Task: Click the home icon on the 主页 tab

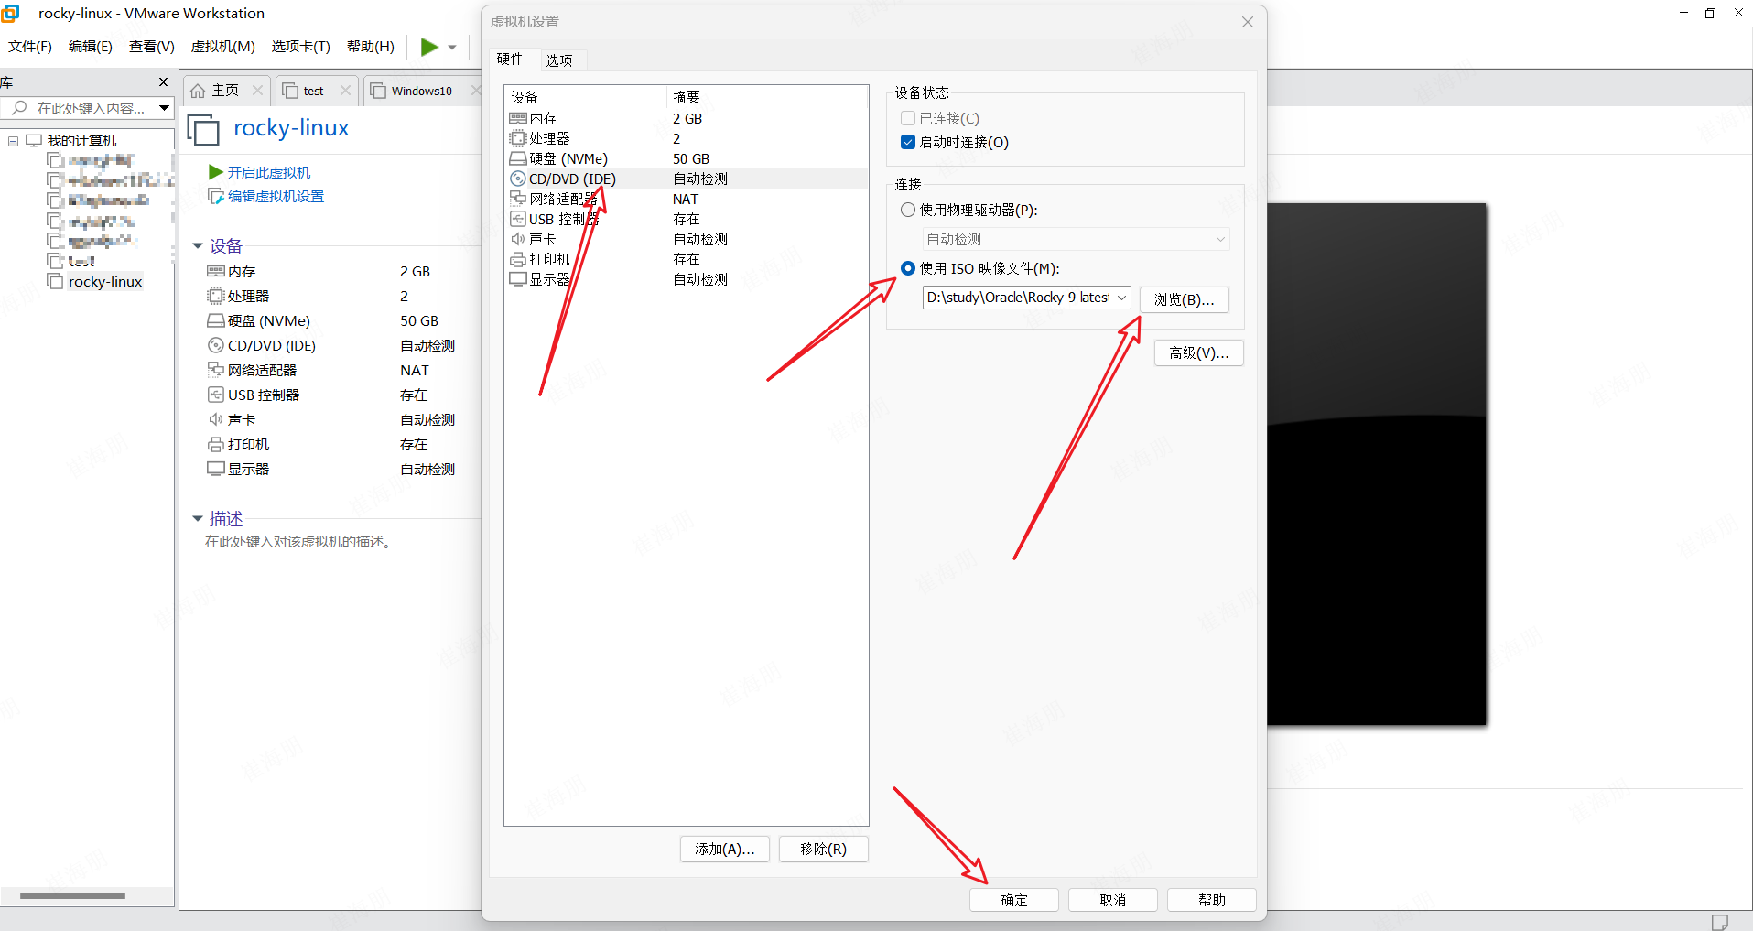Action: 198,91
